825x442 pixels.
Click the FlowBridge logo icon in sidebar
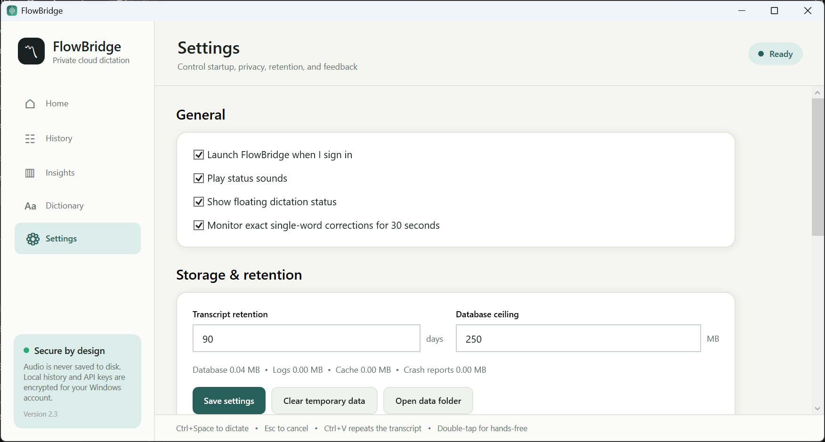[x=31, y=51]
